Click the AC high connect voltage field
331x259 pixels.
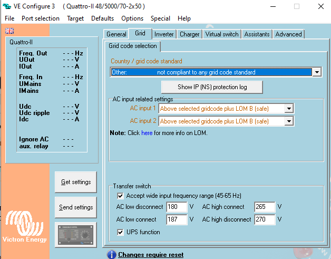click(x=265, y=207)
